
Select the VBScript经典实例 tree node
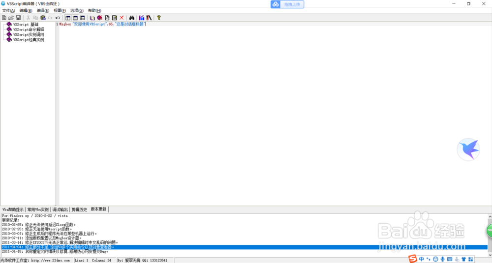coord(29,40)
